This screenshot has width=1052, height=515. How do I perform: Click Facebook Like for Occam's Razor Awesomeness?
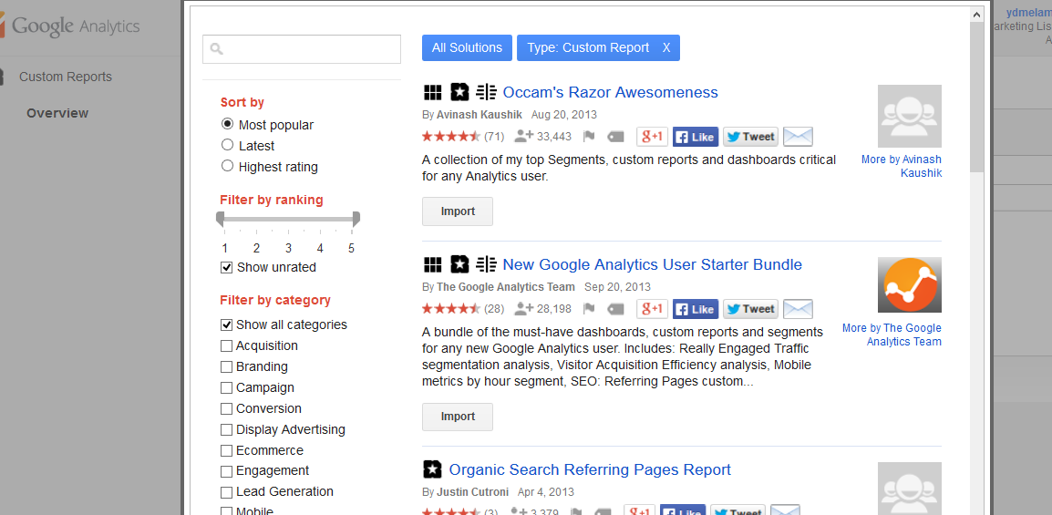coord(696,137)
